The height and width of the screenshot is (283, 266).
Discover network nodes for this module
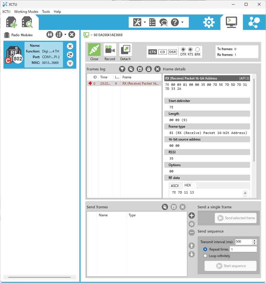coord(70,54)
